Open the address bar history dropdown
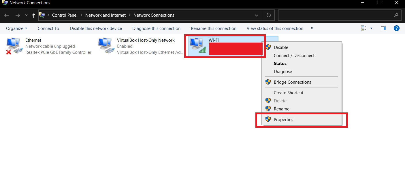Screen dimensions: 405x176 (257, 15)
